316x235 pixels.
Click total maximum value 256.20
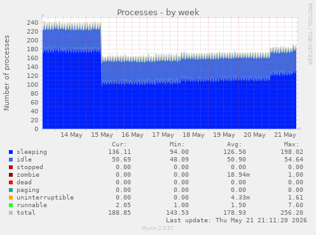pos(292,213)
